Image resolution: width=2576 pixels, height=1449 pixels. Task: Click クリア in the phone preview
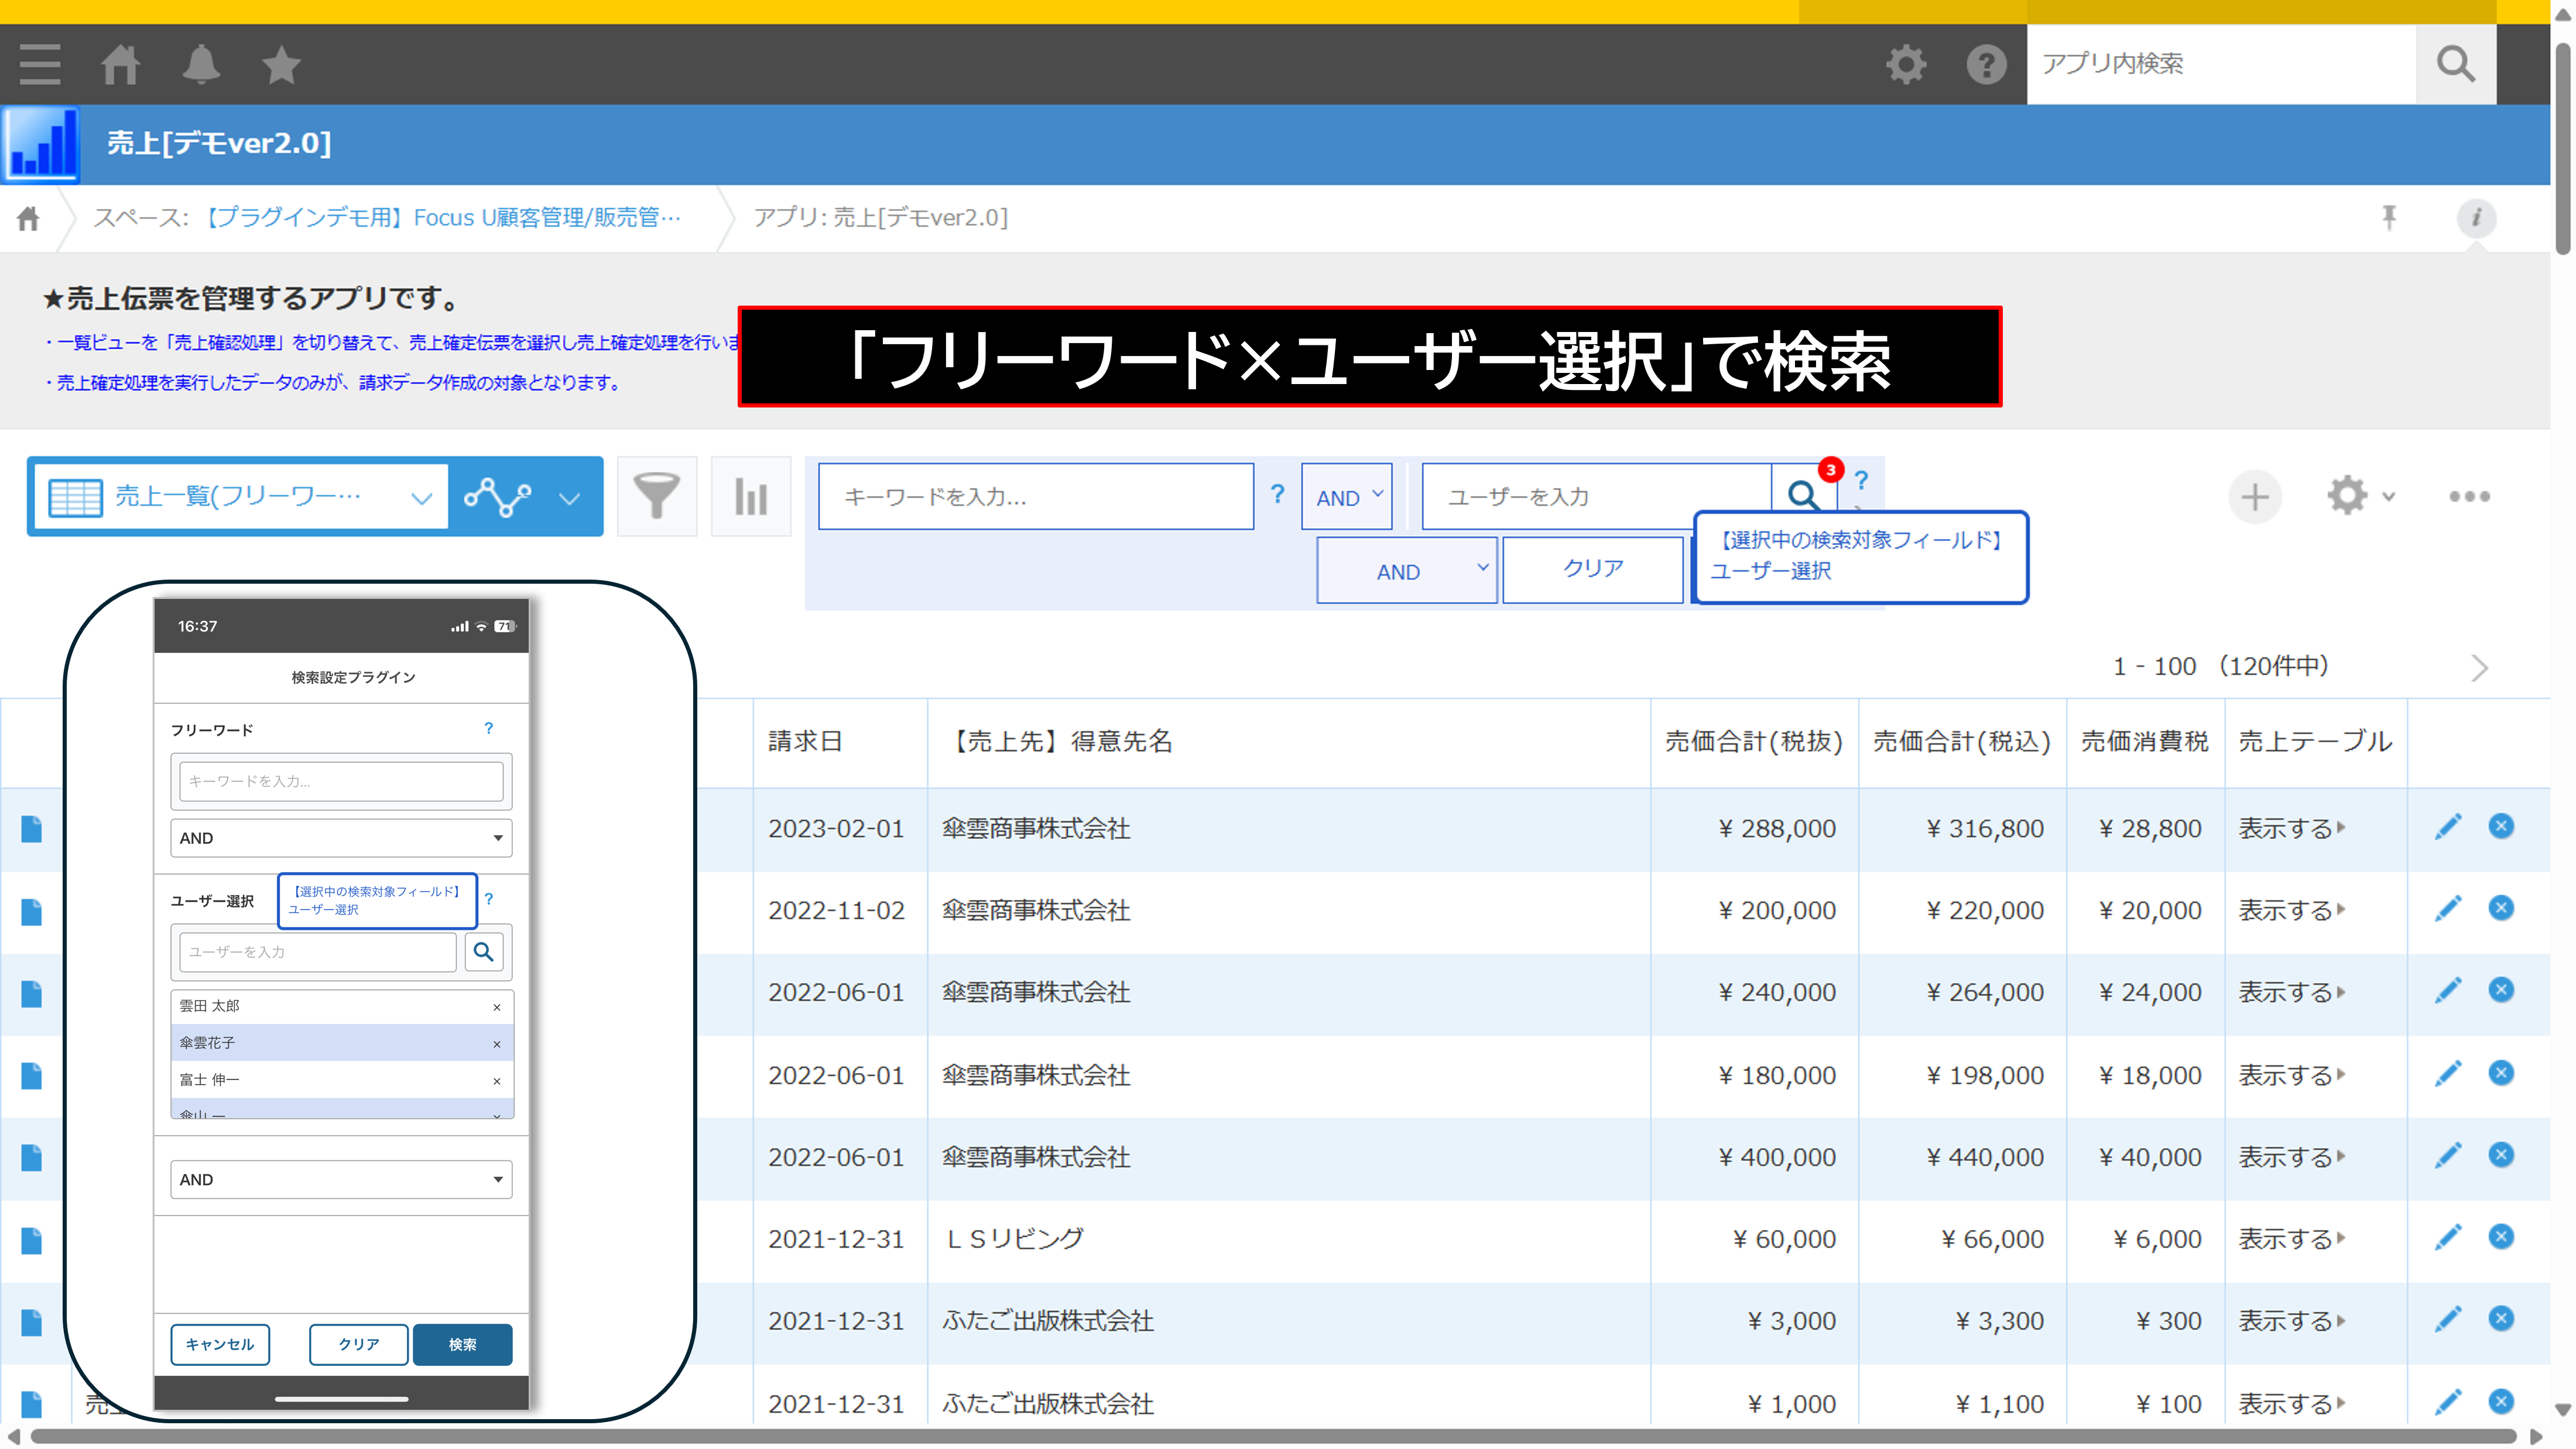coord(359,1345)
